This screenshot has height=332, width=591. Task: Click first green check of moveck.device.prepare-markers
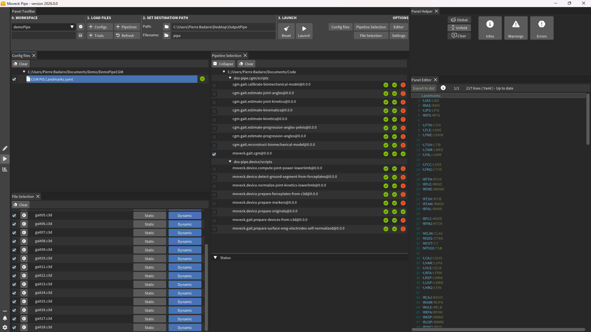point(386,203)
